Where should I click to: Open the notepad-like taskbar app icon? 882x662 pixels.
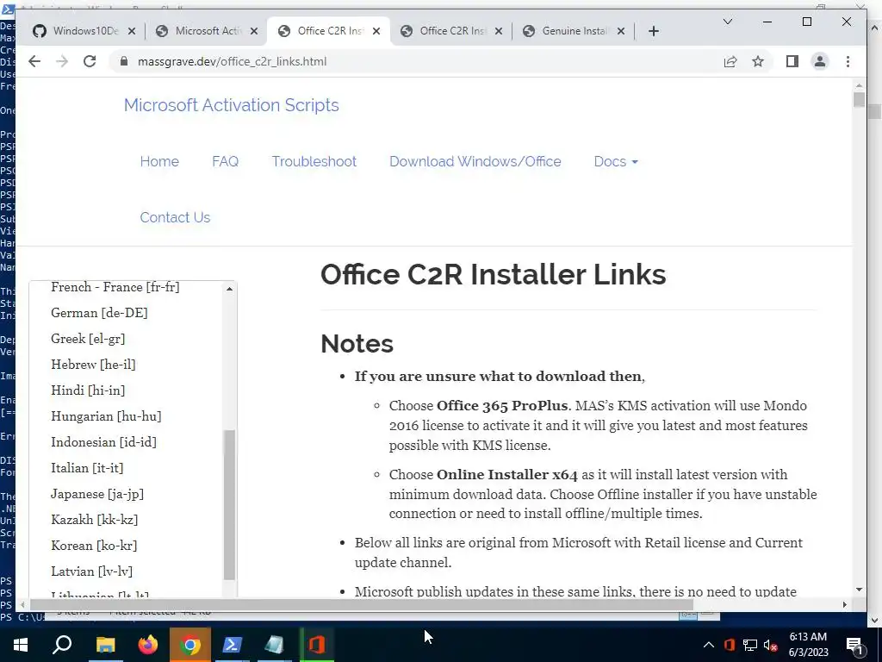click(275, 645)
